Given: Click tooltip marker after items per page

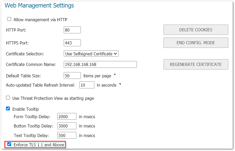Looking at the screenshot, I should coord(115,75).
